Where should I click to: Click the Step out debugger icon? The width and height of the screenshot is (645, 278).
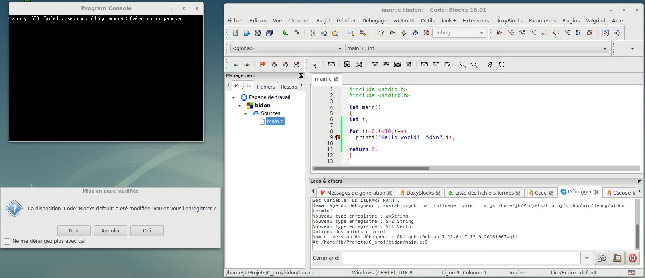click(544, 33)
